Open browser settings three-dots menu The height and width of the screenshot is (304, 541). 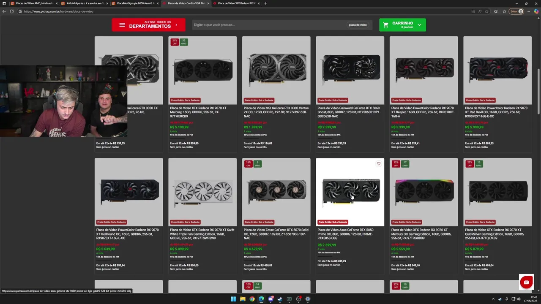click(528, 11)
